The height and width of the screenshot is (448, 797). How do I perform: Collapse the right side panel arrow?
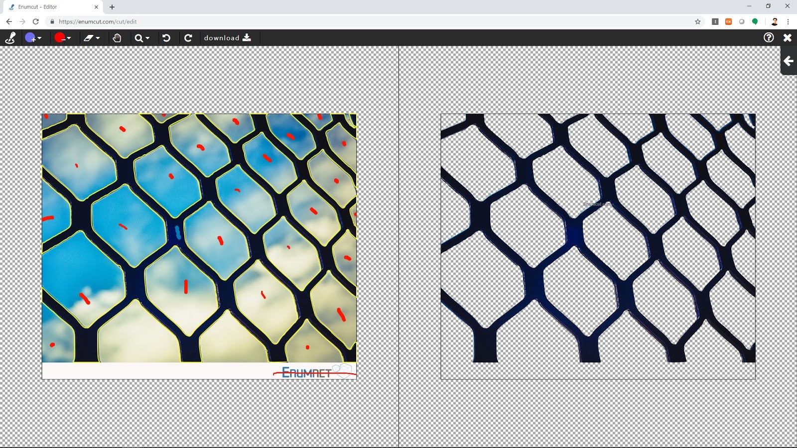[x=788, y=62]
